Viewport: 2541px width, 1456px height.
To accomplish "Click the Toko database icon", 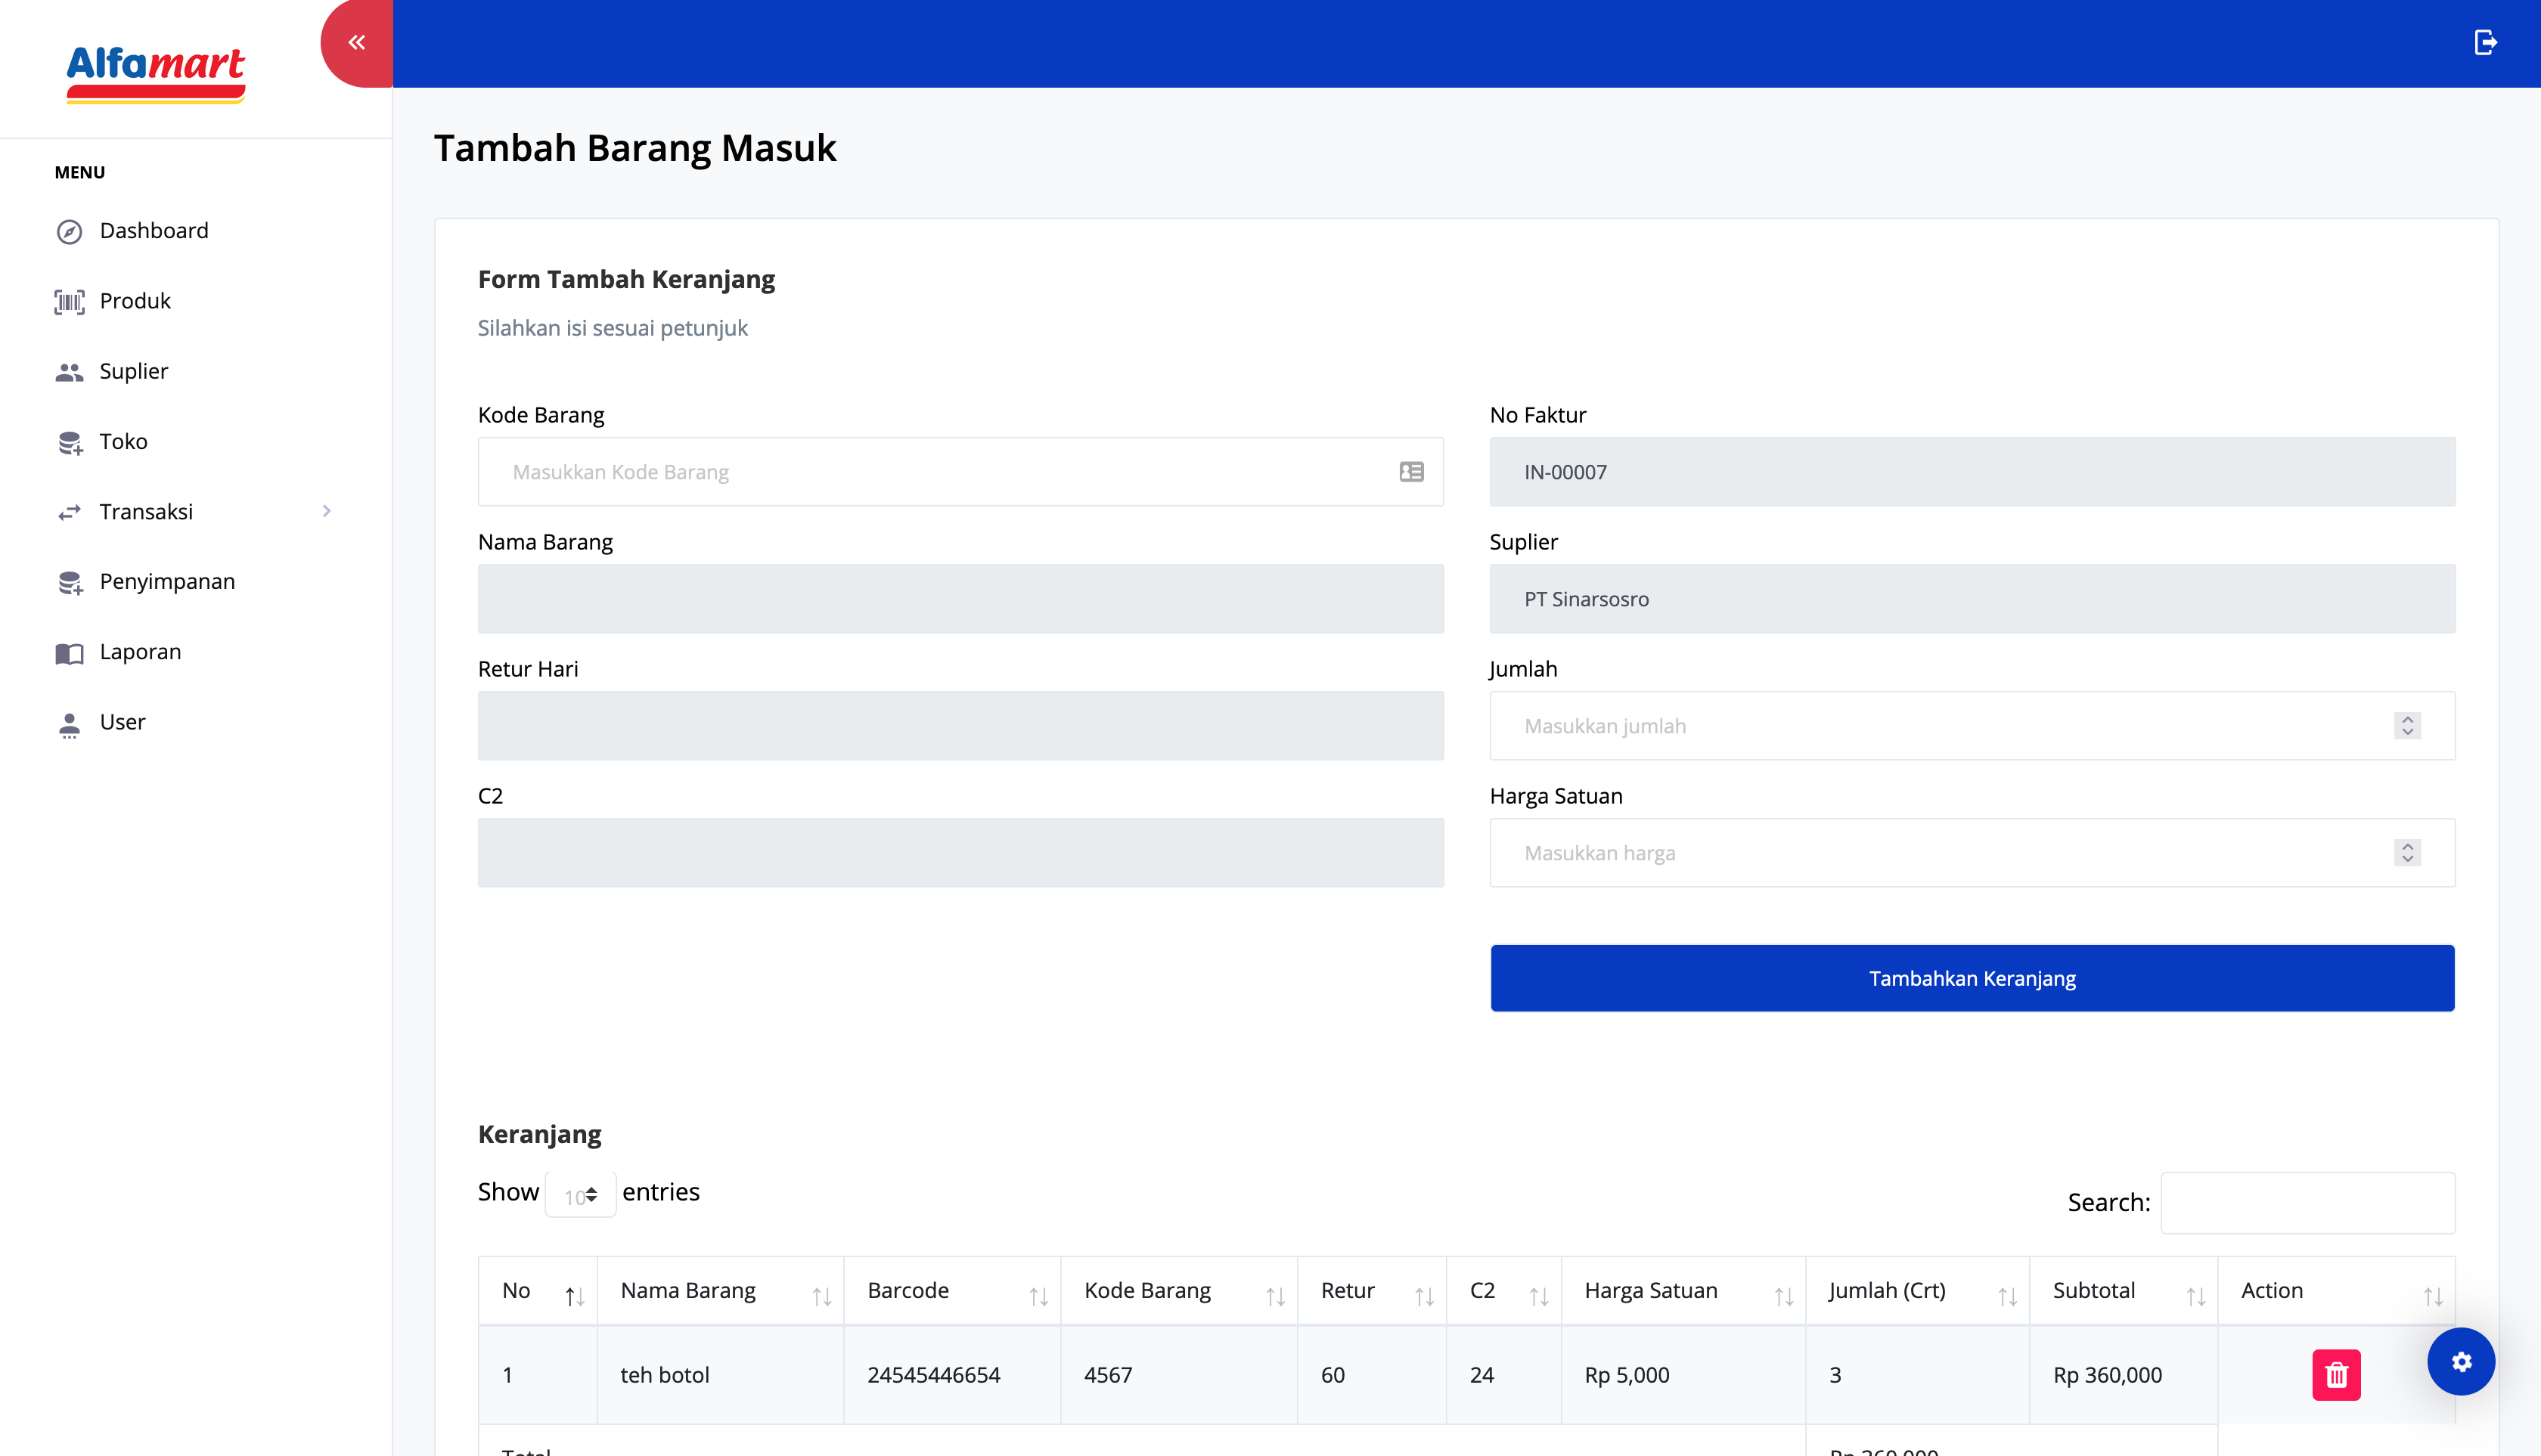I will (x=69, y=442).
